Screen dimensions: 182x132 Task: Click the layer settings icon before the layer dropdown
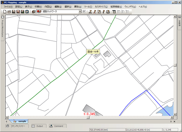34,12
